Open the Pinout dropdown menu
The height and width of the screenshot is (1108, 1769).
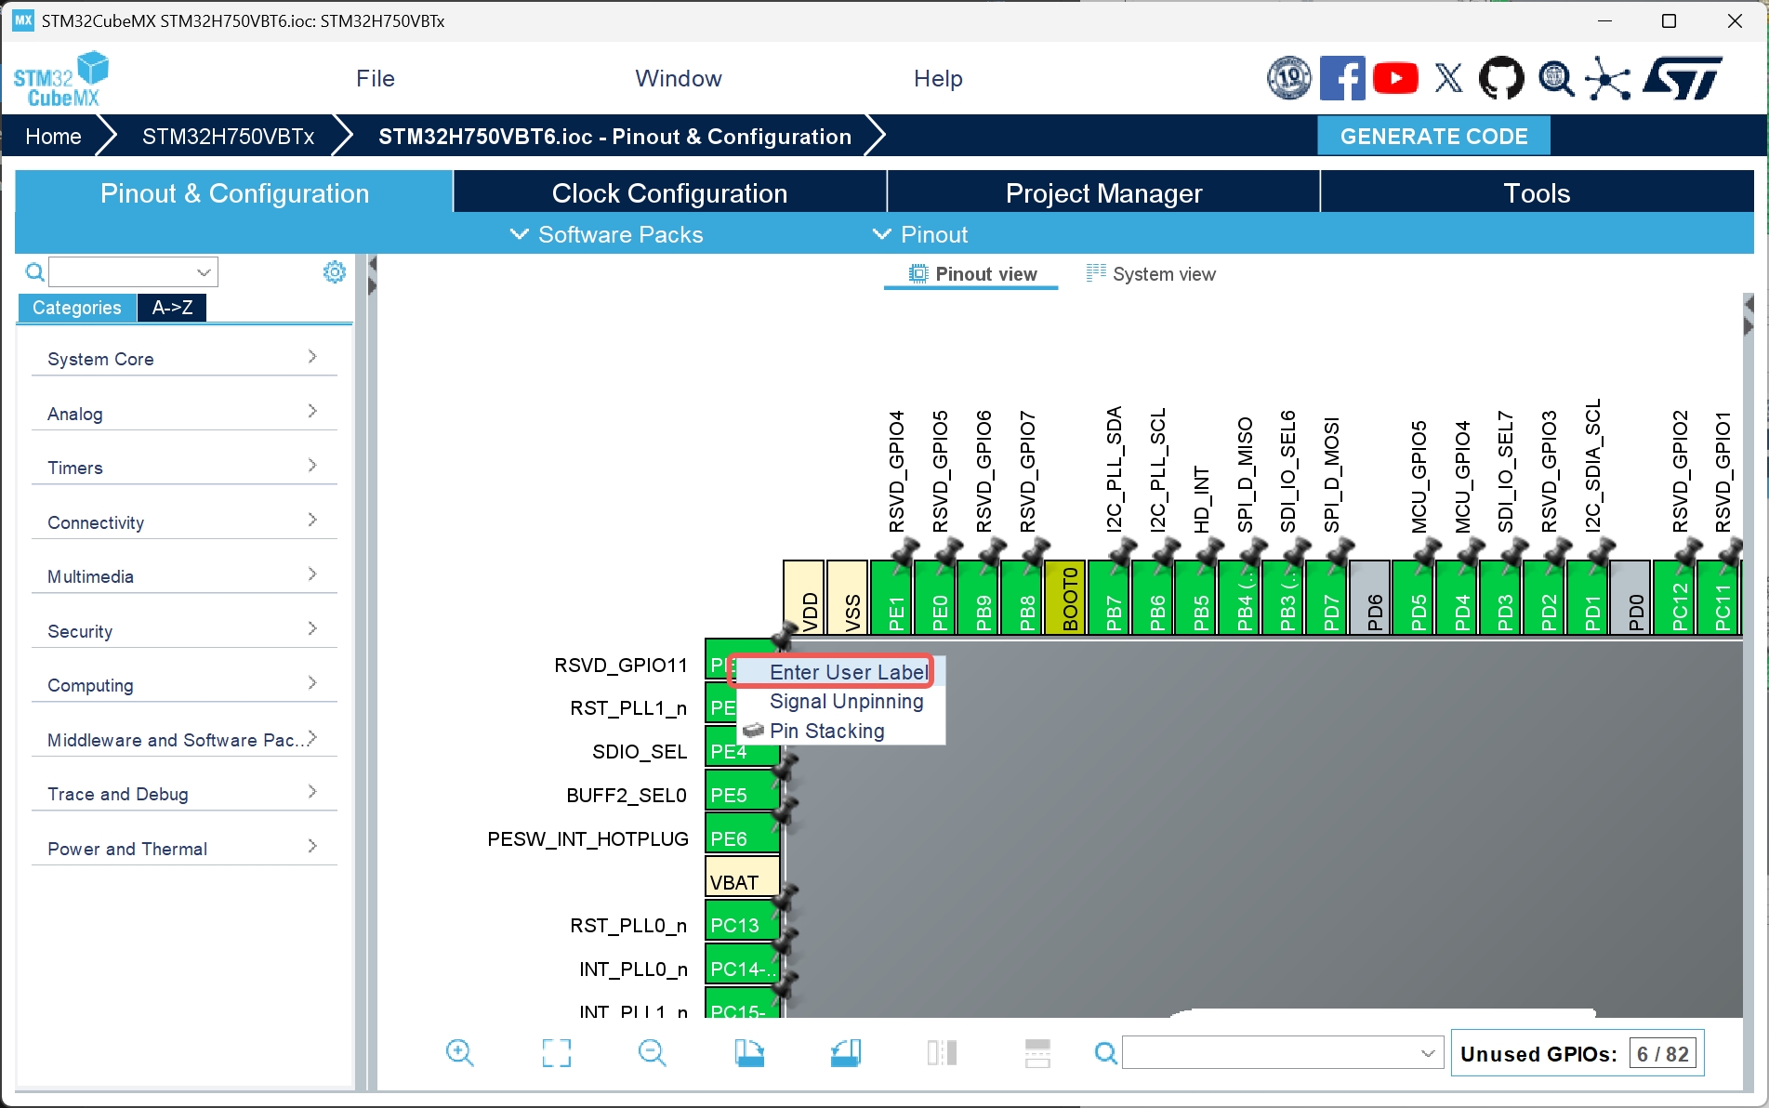(920, 234)
